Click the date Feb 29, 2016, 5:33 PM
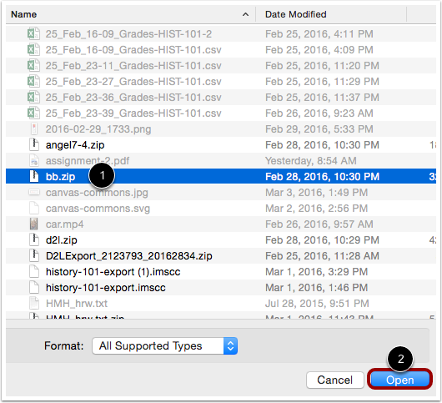Viewport: 442px width, 403px height. (319, 129)
